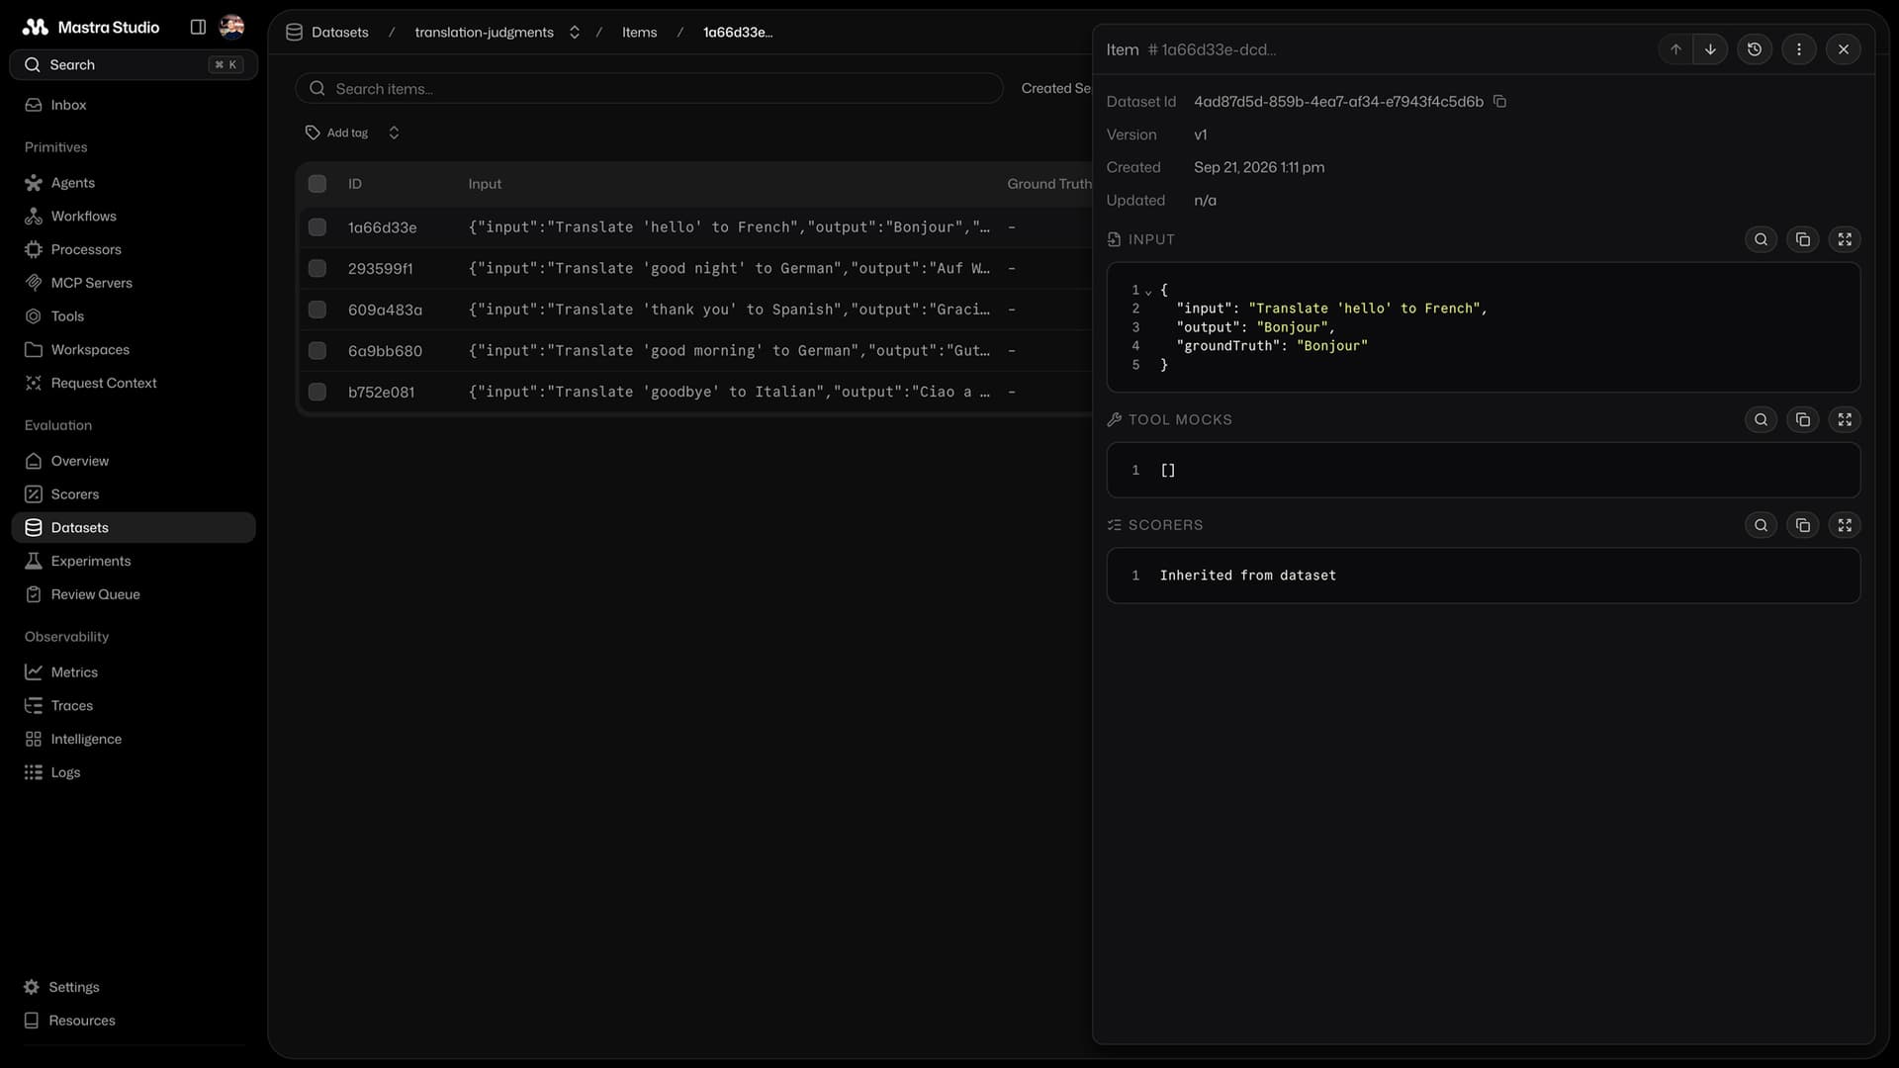Viewport: 1899px width, 1068px height.
Task: Open Experiments
Action: tap(134, 561)
